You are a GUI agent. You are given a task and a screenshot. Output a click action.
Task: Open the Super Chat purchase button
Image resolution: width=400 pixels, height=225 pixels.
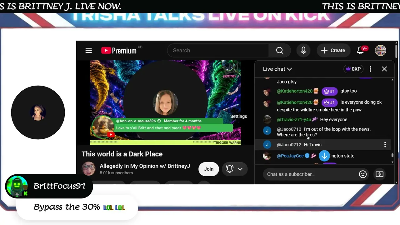click(379, 174)
